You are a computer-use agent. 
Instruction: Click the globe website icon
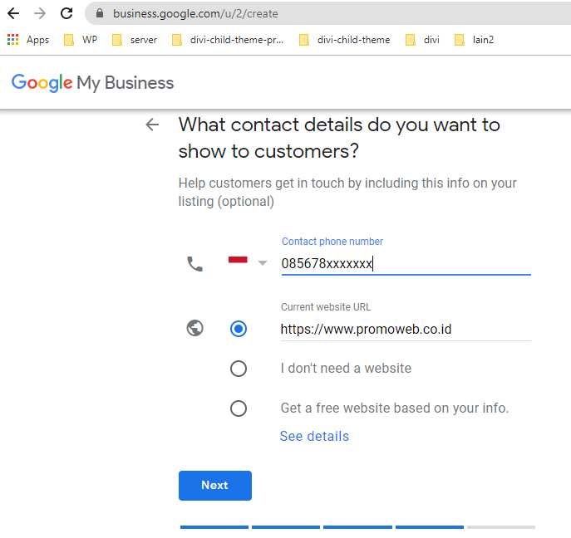[194, 328]
